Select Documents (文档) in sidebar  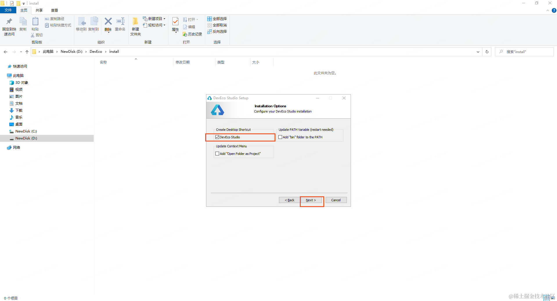[19, 104]
